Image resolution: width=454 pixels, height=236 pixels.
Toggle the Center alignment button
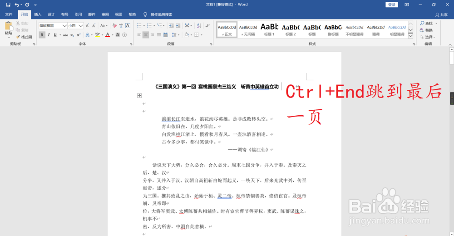146,35
